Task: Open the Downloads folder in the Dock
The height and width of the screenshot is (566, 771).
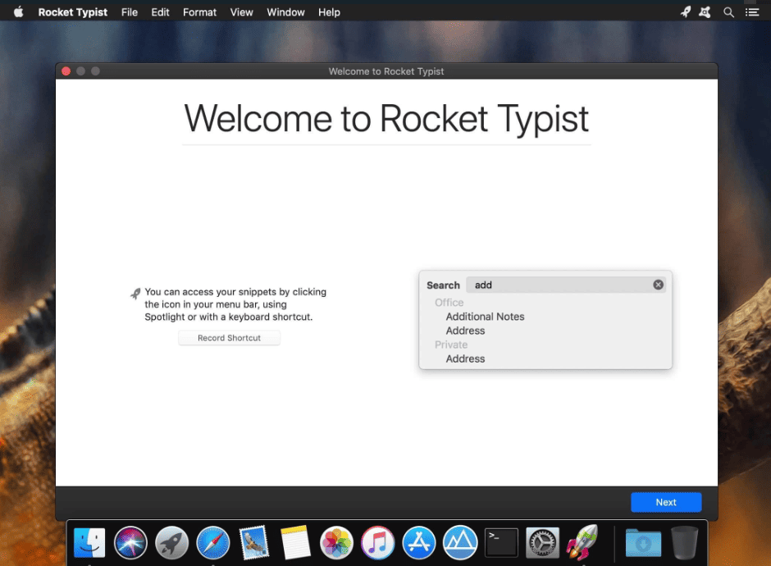Action: (x=643, y=543)
